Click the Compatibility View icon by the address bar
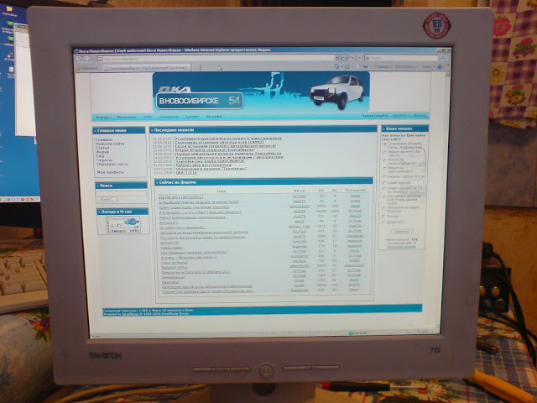The width and height of the screenshot is (537, 403). [344, 58]
